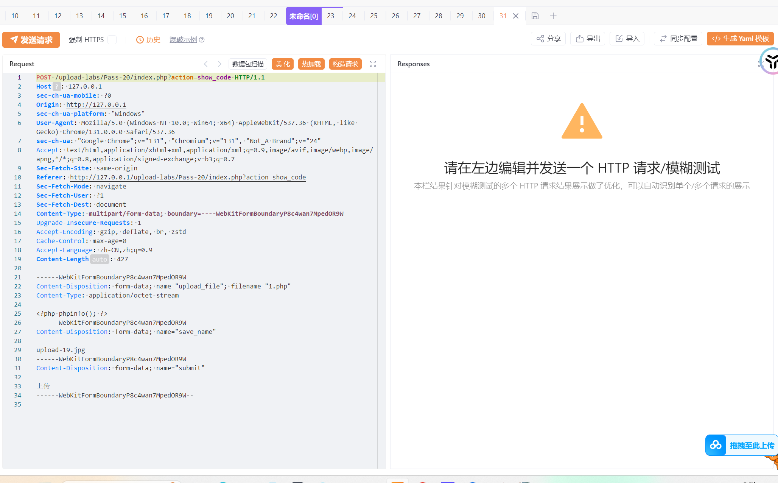Switch to the 未命名[0] tab
Image resolution: width=778 pixels, height=483 pixels.
(x=303, y=16)
